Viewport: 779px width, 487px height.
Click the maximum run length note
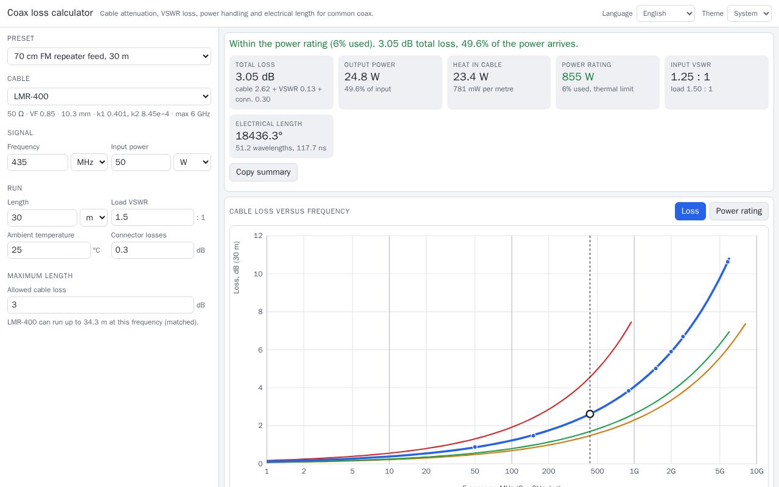pyautogui.click(x=103, y=322)
